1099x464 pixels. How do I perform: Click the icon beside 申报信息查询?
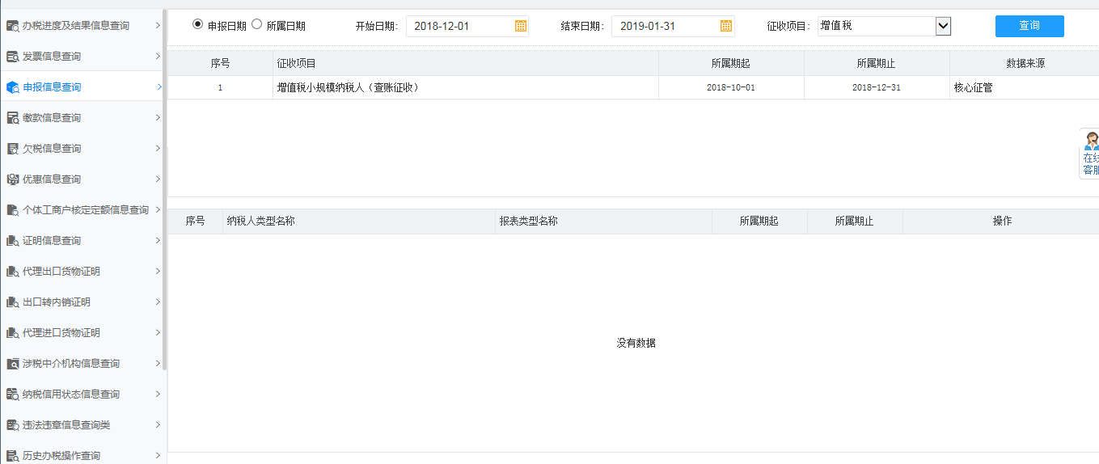tap(12, 87)
